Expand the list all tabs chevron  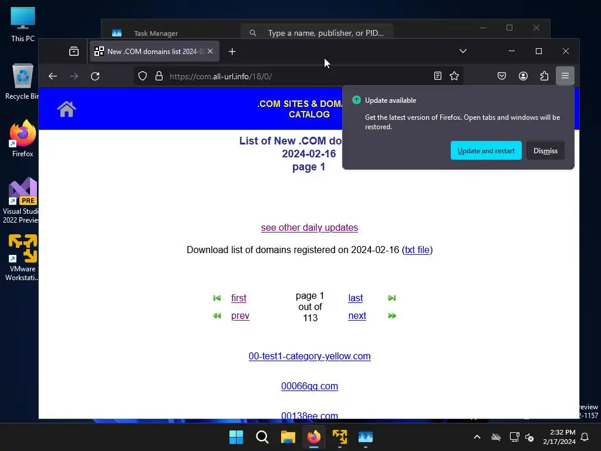pyautogui.click(x=463, y=51)
